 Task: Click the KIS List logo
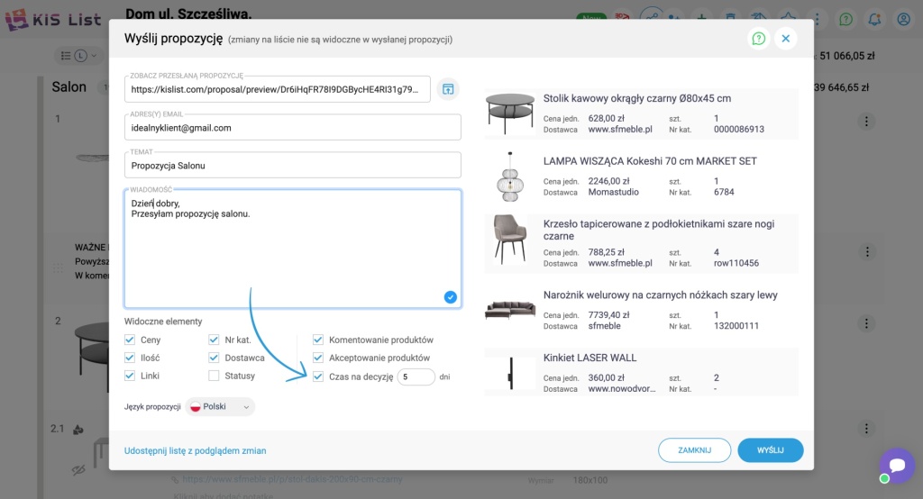(x=52, y=18)
